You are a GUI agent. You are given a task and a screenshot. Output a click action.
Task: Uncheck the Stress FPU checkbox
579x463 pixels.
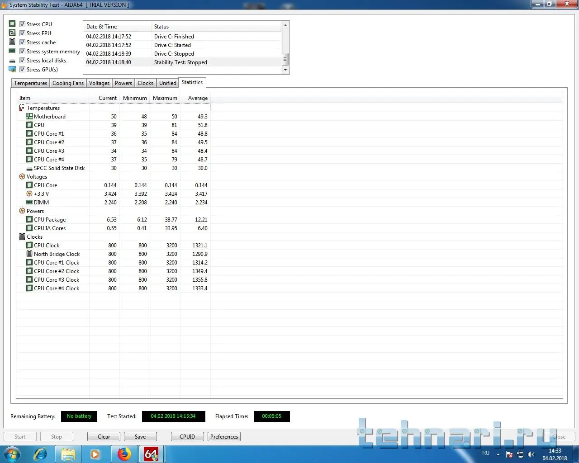(x=22, y=33)
